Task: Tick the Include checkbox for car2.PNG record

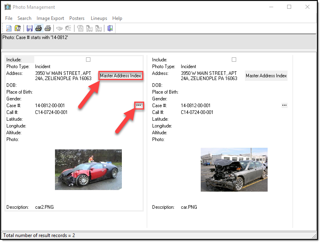Action: tap(88, 60)
